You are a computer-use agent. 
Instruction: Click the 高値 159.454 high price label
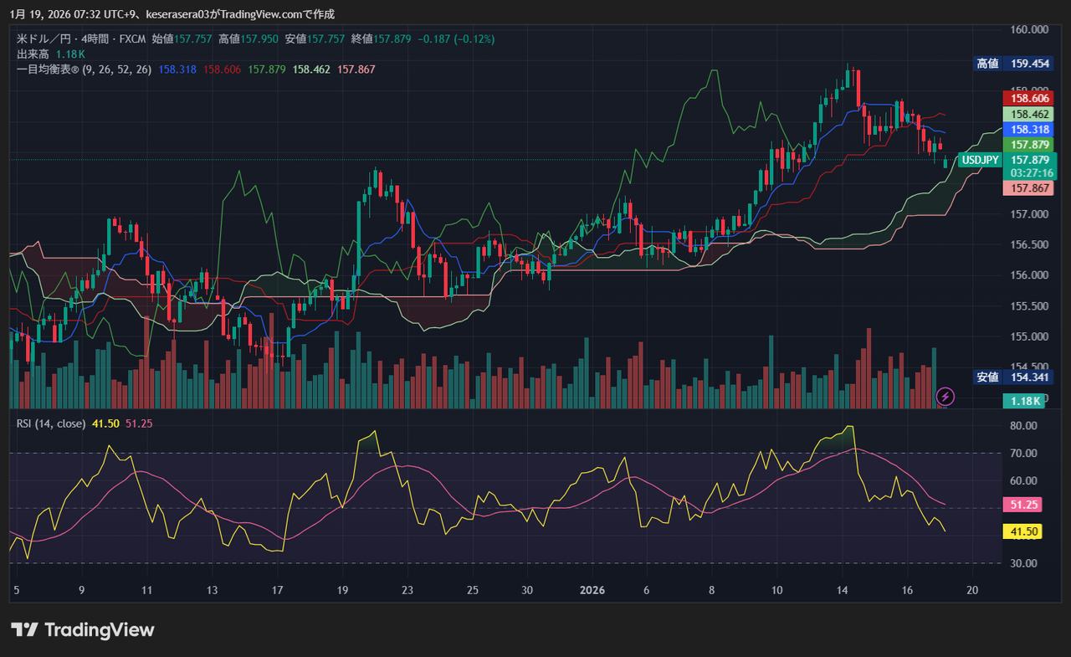coord(1013,64)
